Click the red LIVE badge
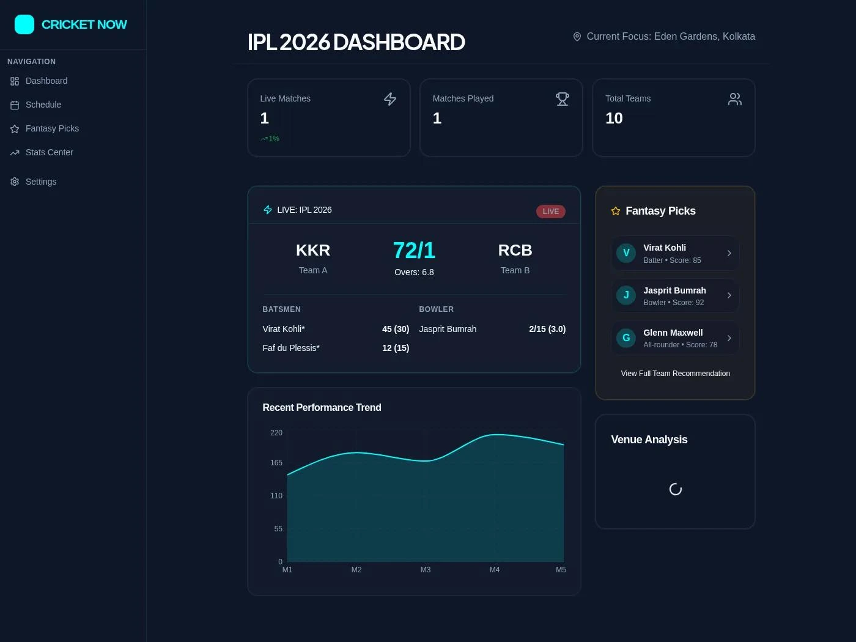Image resolution: width=856 pixels, height=642 pixels. tap(550, 212)
